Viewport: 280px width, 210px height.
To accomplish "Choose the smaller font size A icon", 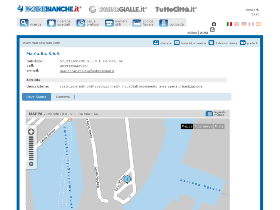I will point(214,24).
